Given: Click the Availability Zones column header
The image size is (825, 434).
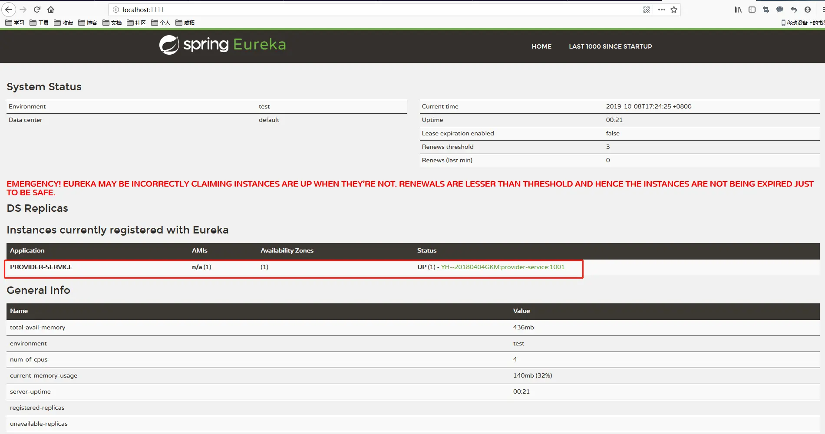Looking at the screenshot, I should [x=287, y=250].
